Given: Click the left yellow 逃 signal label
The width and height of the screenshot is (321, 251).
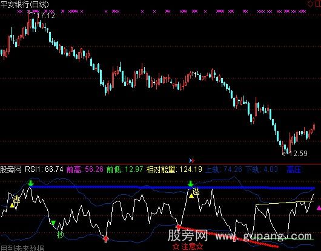Looking at the screenshot, I should tap(16, 199).
